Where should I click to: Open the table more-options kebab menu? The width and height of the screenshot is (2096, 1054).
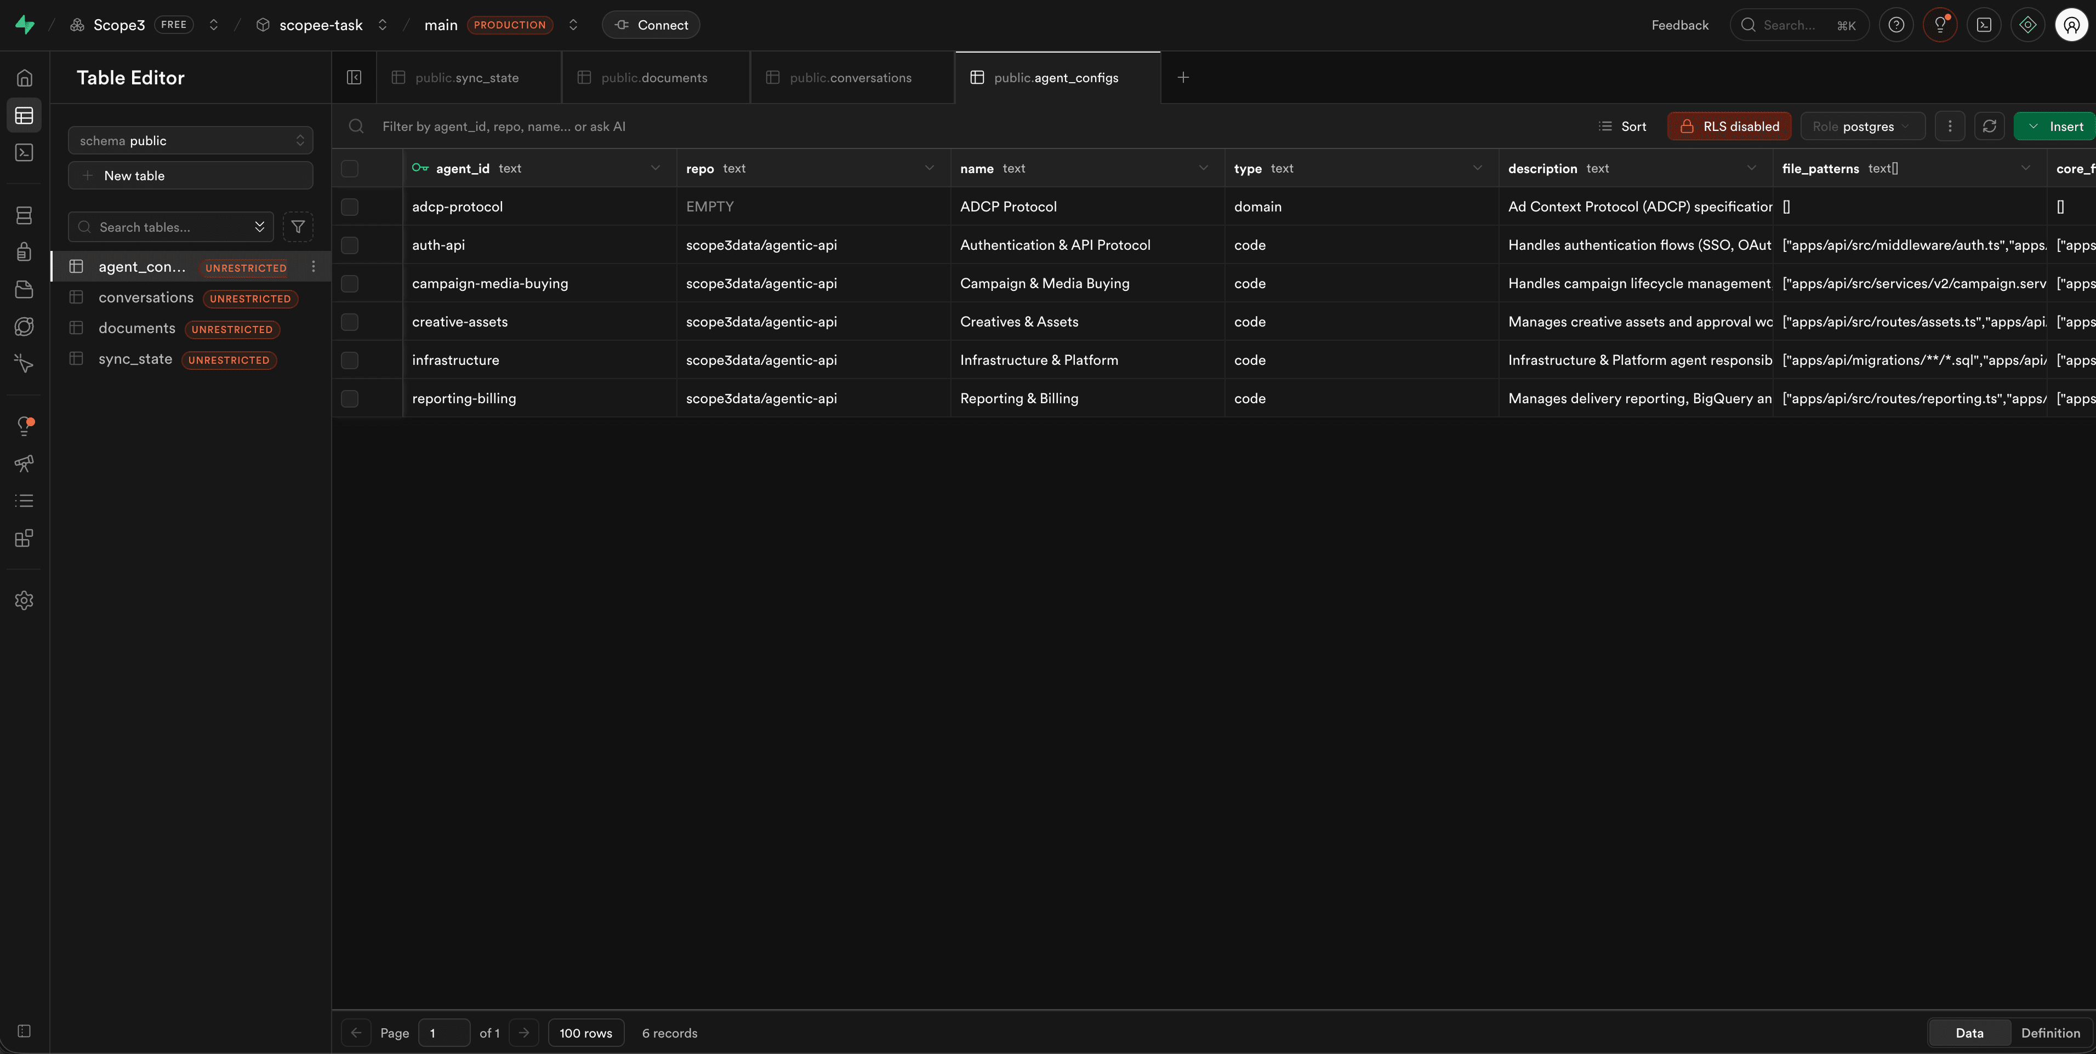point(1950,126)
